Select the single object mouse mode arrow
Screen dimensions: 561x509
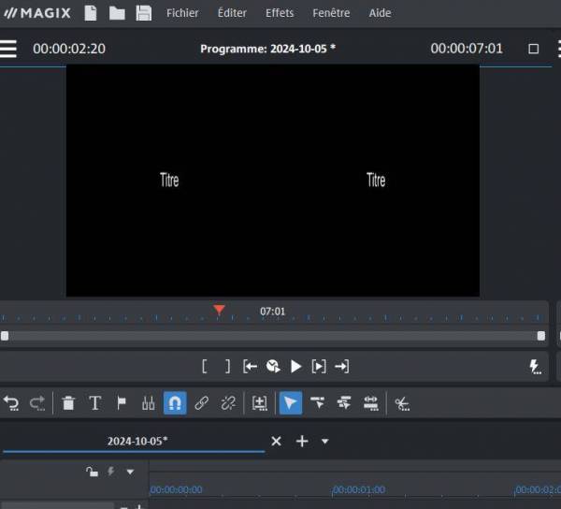click(x=291, y=403)
